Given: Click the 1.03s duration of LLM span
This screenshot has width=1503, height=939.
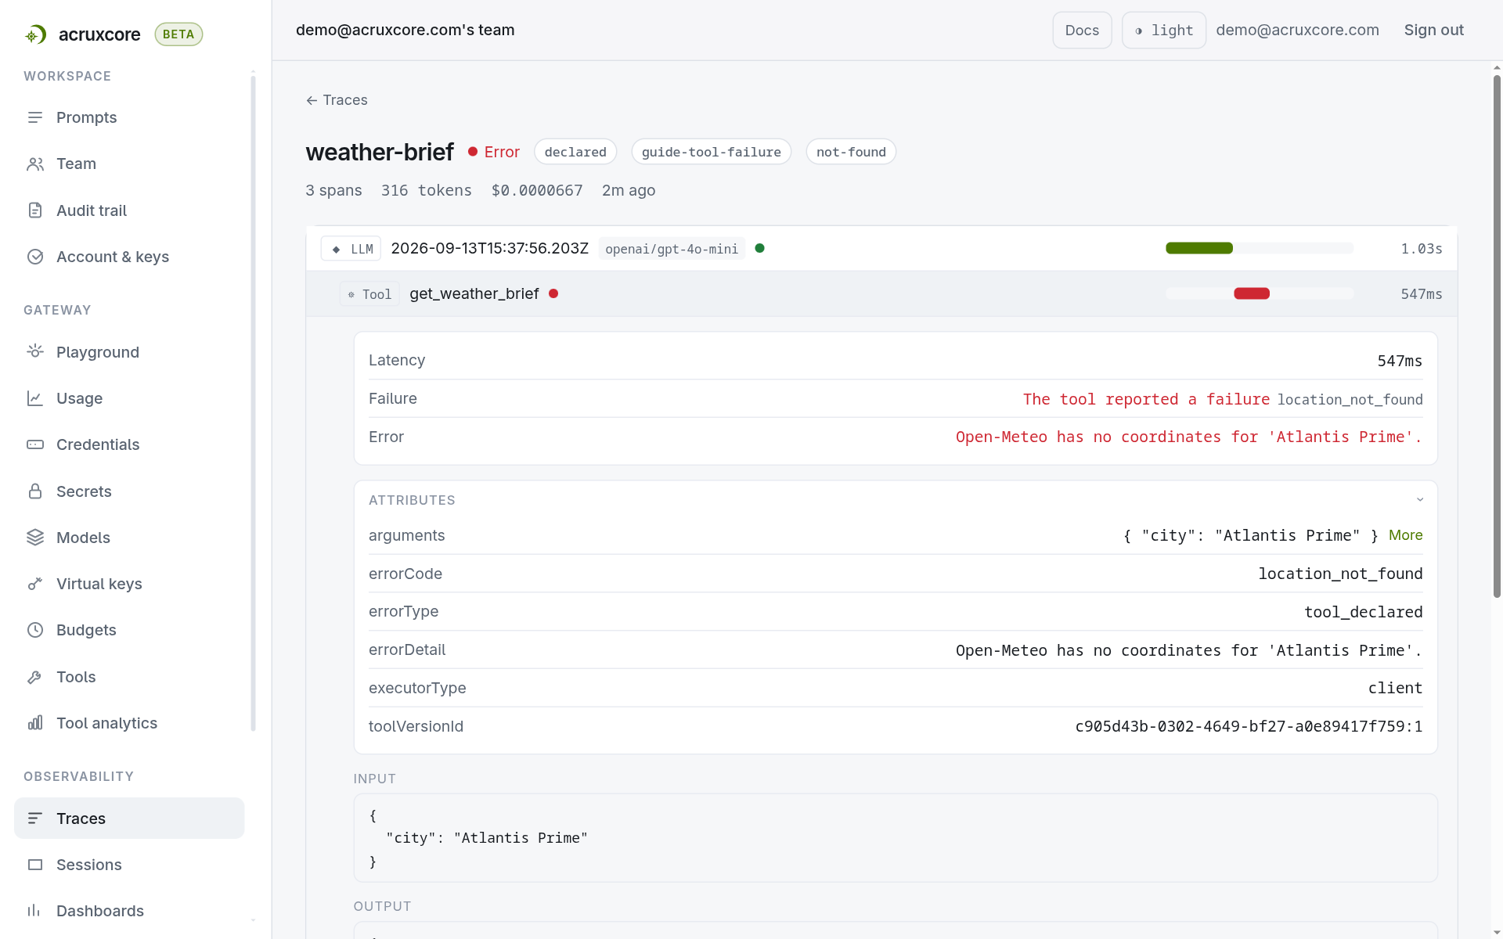Looking at the screenshot, I should point(1421,249).
